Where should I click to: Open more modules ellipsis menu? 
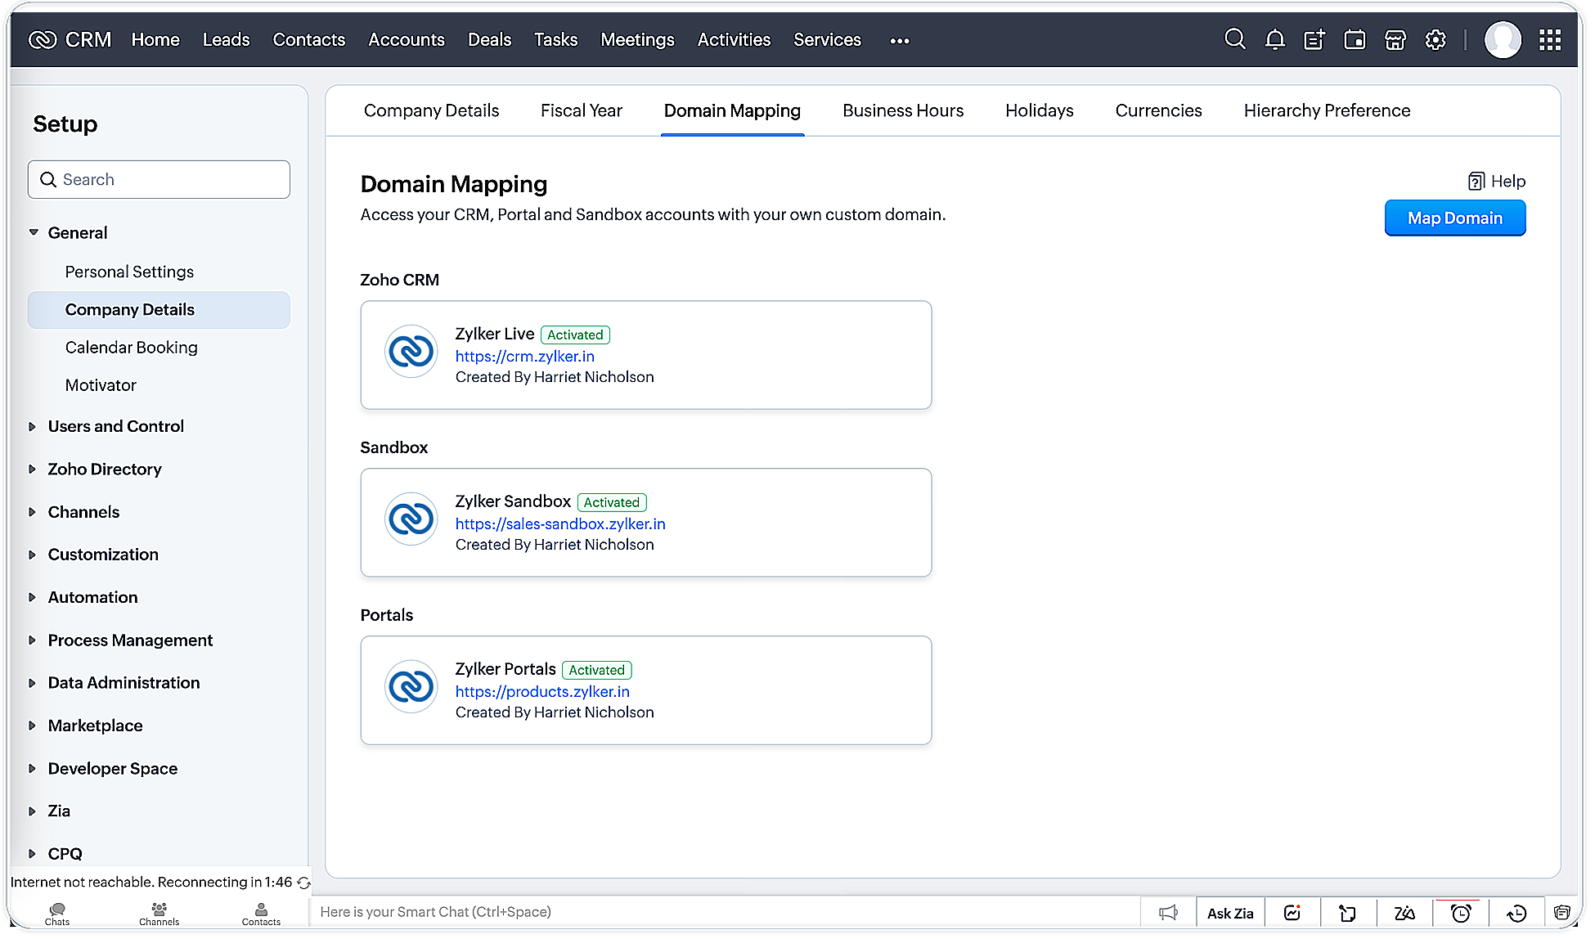click(899, 40)
